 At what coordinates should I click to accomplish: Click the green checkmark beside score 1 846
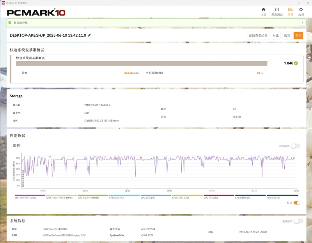(296, 63)
